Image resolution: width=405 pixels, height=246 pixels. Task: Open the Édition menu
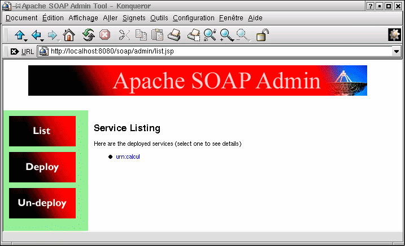click(53, 18)
